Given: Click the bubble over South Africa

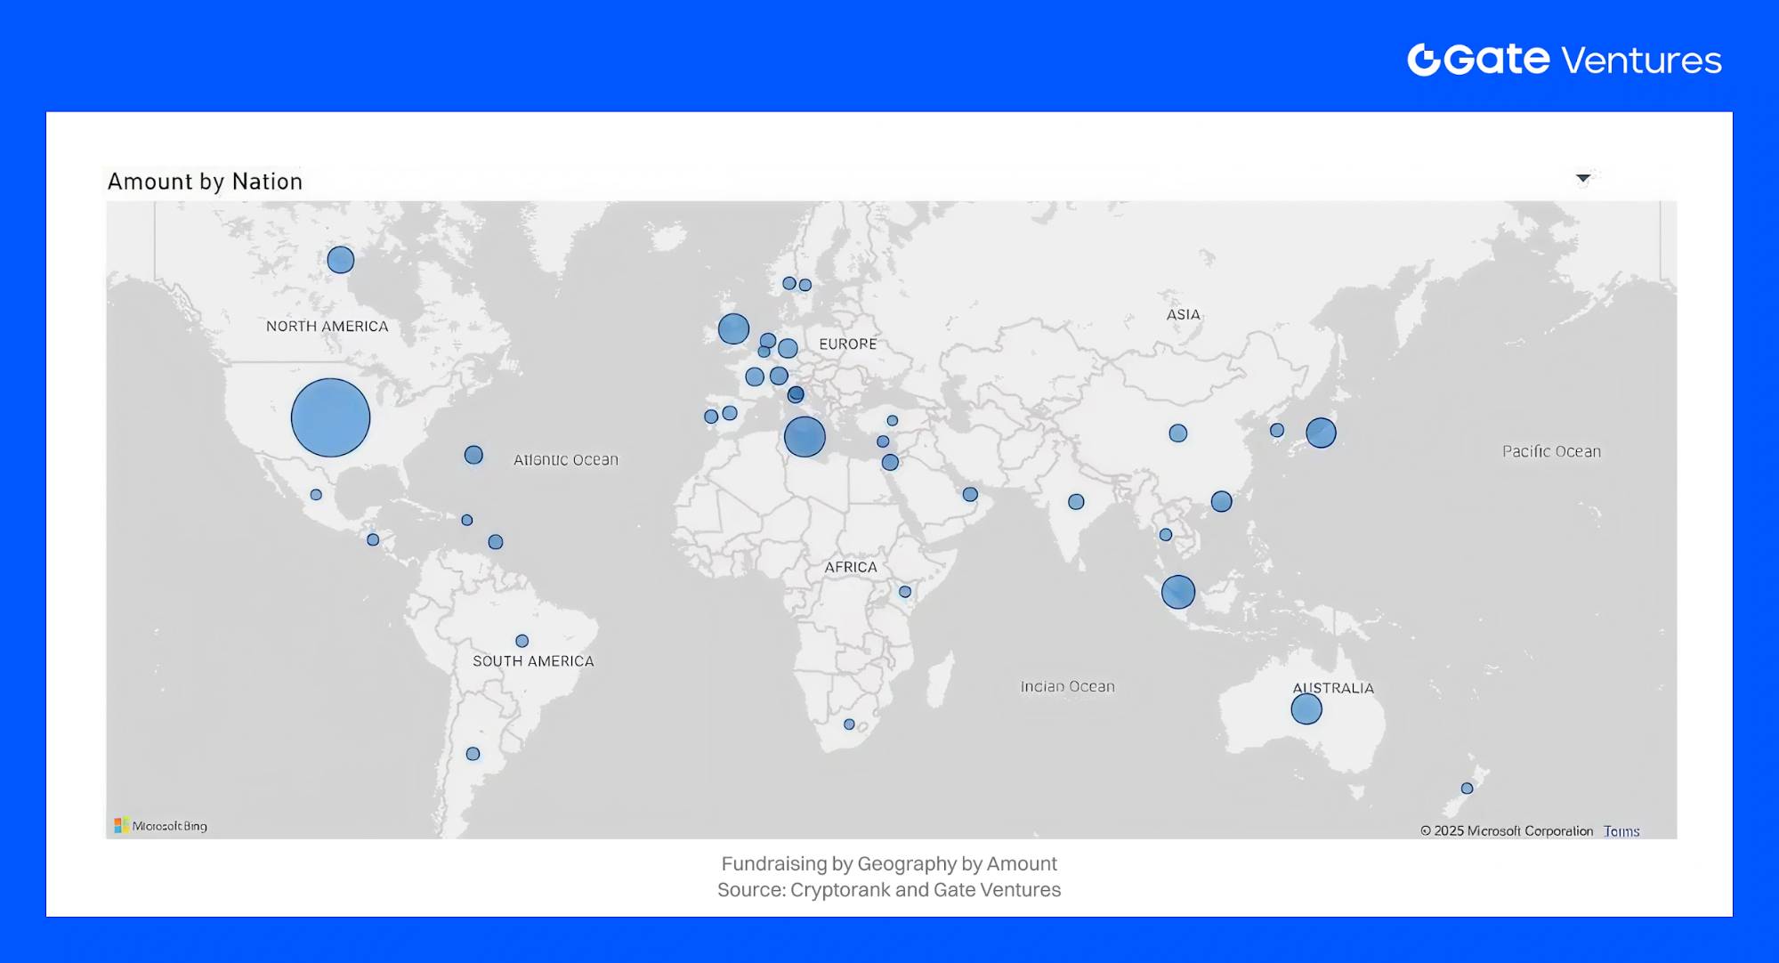Looking at the screenshot, I should [849, 724].
